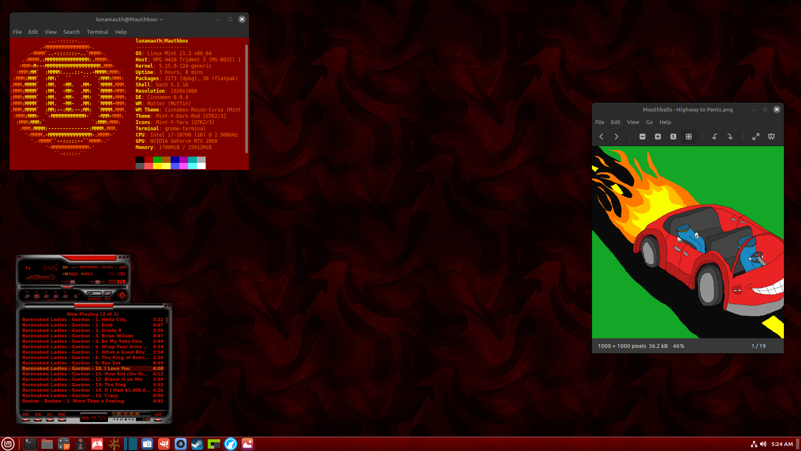
Task: Click the round crosshair logo in player
Action: coord(122,296)
